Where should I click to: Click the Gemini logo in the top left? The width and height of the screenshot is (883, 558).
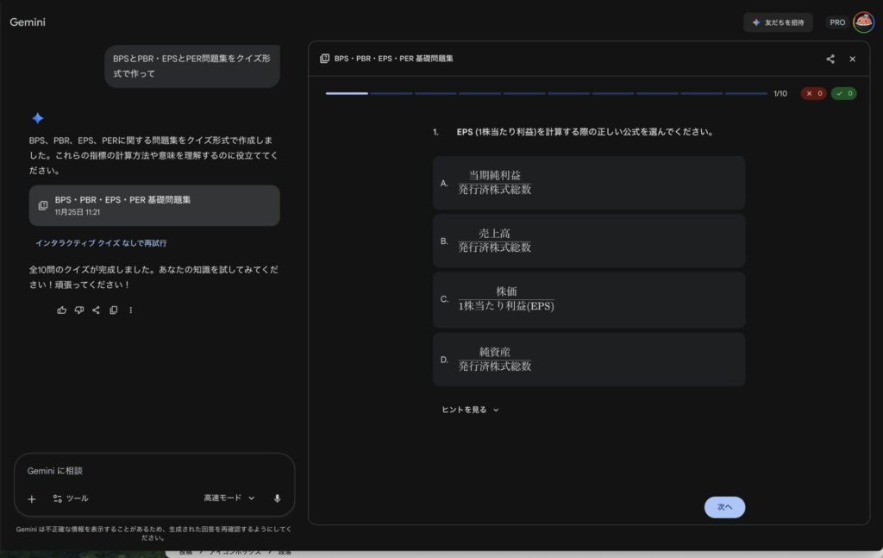click(28, 22)
